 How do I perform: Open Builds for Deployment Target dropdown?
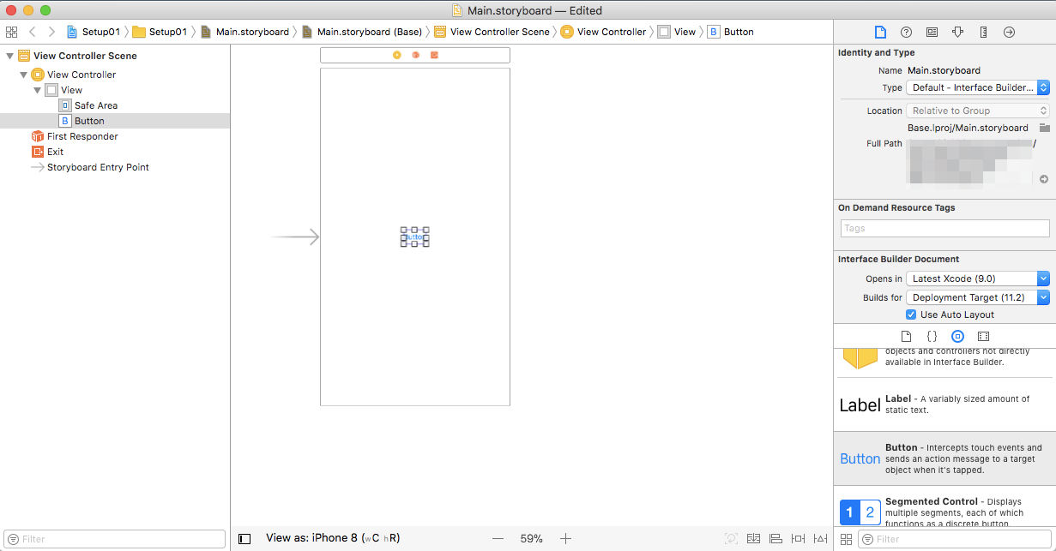tap(978, 297)
